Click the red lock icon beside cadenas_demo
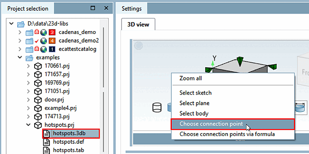The image size is (309, 154). click(37, 32)
